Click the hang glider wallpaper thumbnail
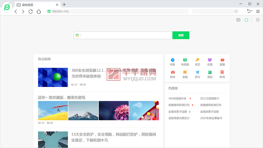 tap(53, 111)
